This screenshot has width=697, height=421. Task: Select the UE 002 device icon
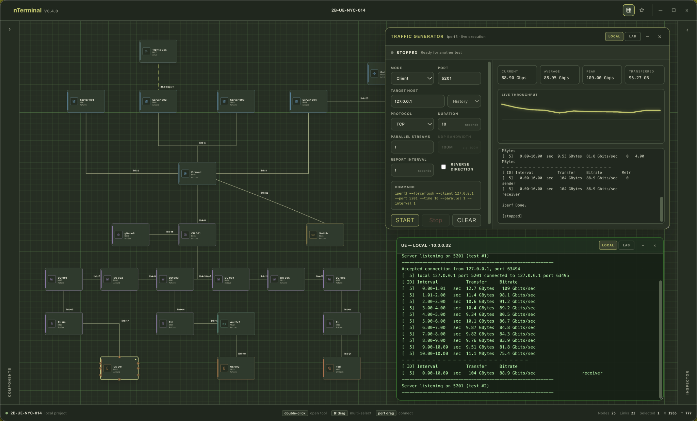[224, 368]
